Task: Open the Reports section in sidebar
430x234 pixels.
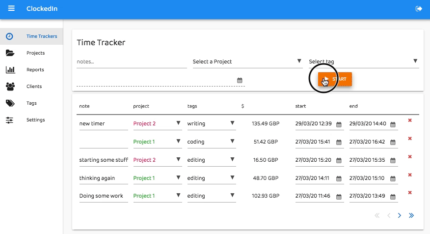Action: [35, 70]
